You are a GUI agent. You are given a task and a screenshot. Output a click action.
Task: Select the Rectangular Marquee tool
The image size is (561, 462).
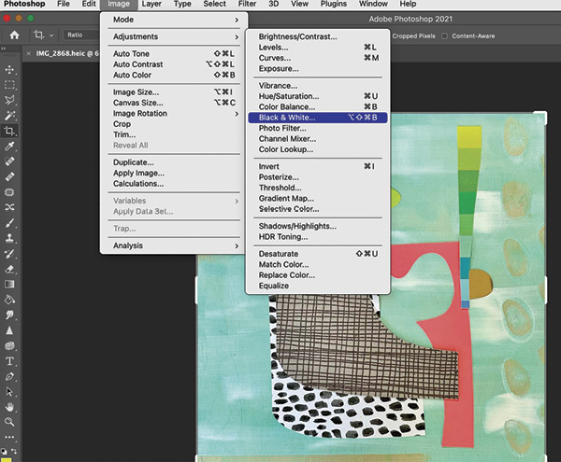[x=9, y=85]
